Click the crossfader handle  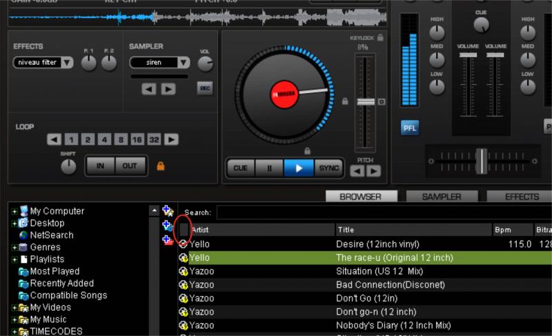(x=481, y=161)
